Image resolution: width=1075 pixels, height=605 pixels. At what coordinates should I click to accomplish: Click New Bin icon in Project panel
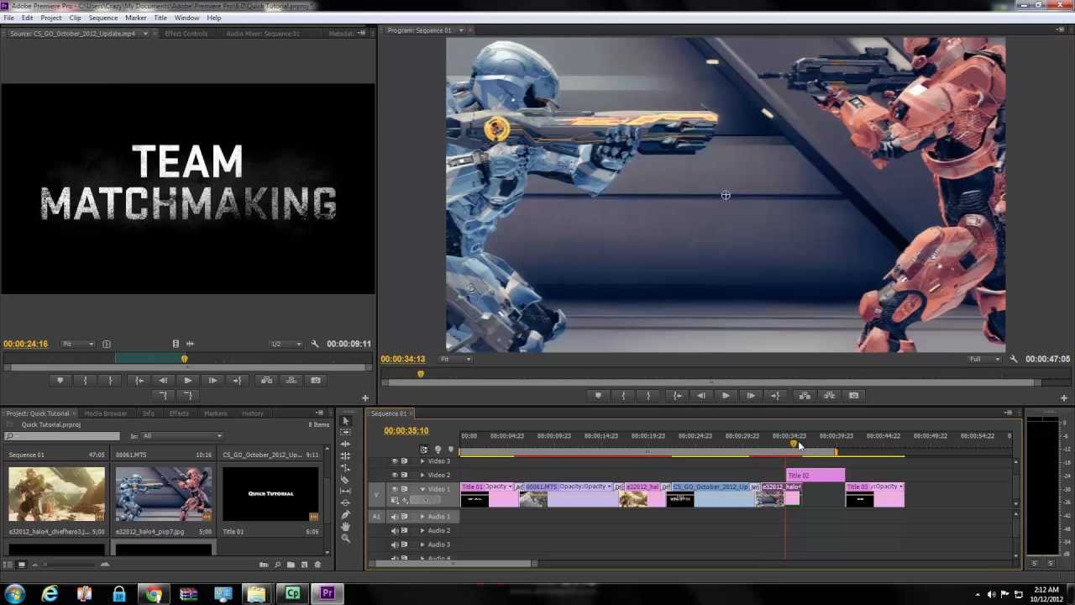[291, 565]
